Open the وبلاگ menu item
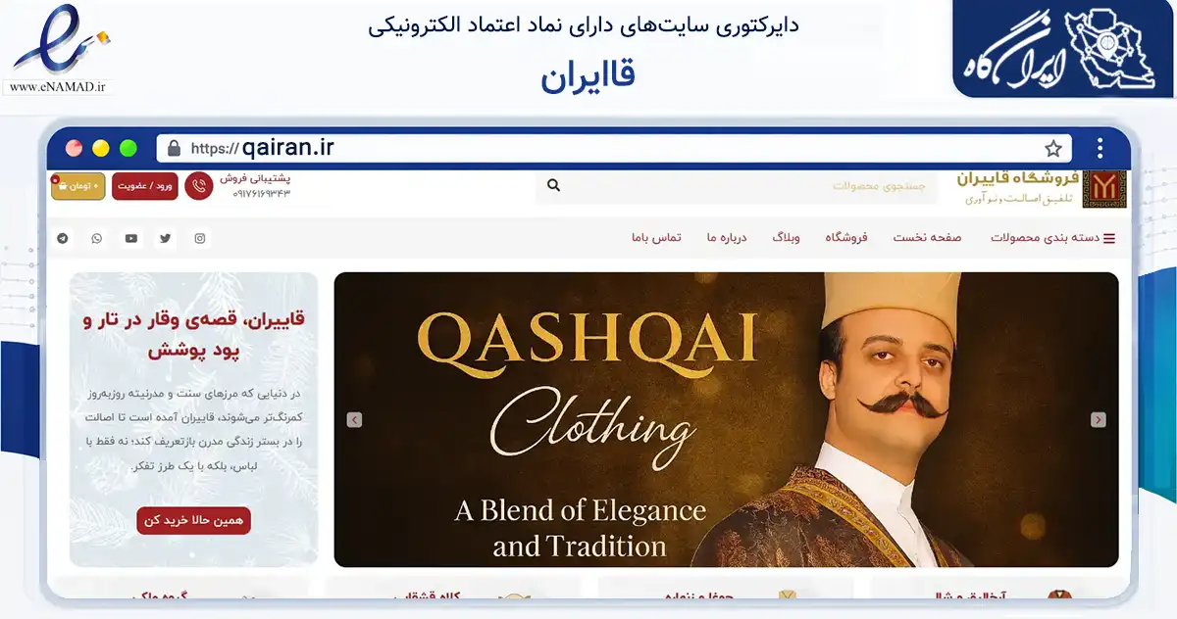 (x=786, y=238)
